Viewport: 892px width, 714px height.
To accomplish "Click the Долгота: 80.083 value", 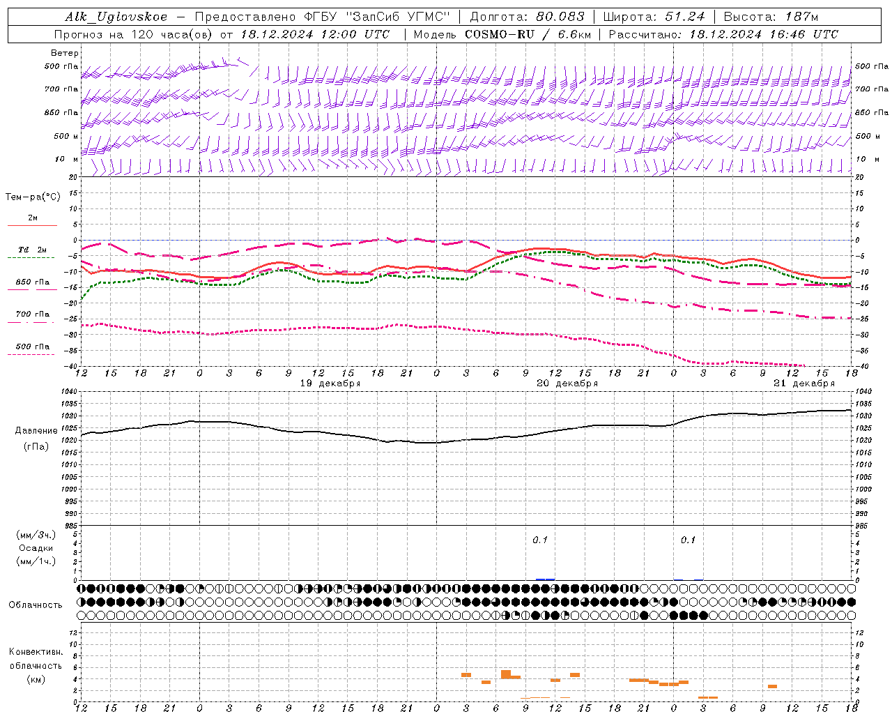I will point(528,17).
